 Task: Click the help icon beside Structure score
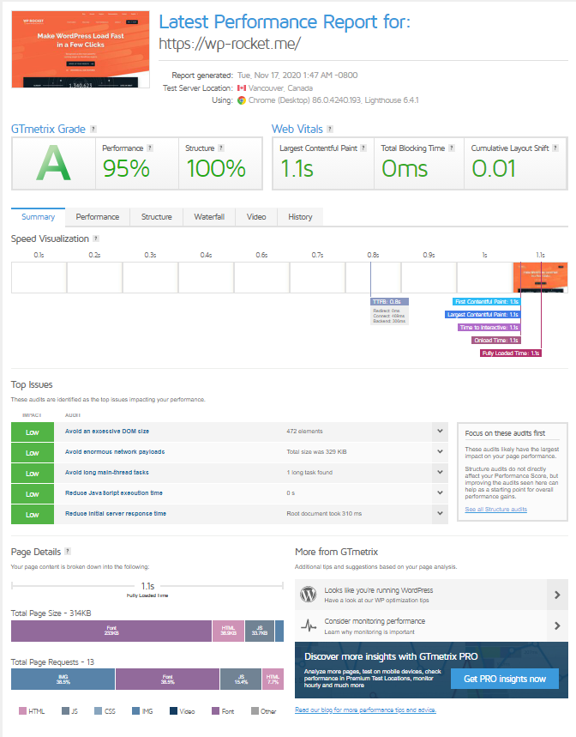coord(221,148)
